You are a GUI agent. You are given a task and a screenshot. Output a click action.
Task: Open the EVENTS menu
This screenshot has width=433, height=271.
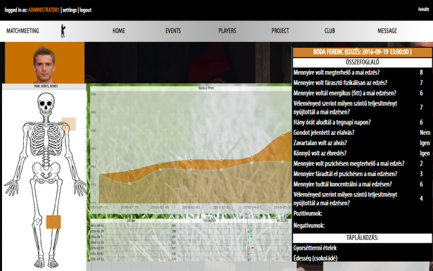click(173, 31)
